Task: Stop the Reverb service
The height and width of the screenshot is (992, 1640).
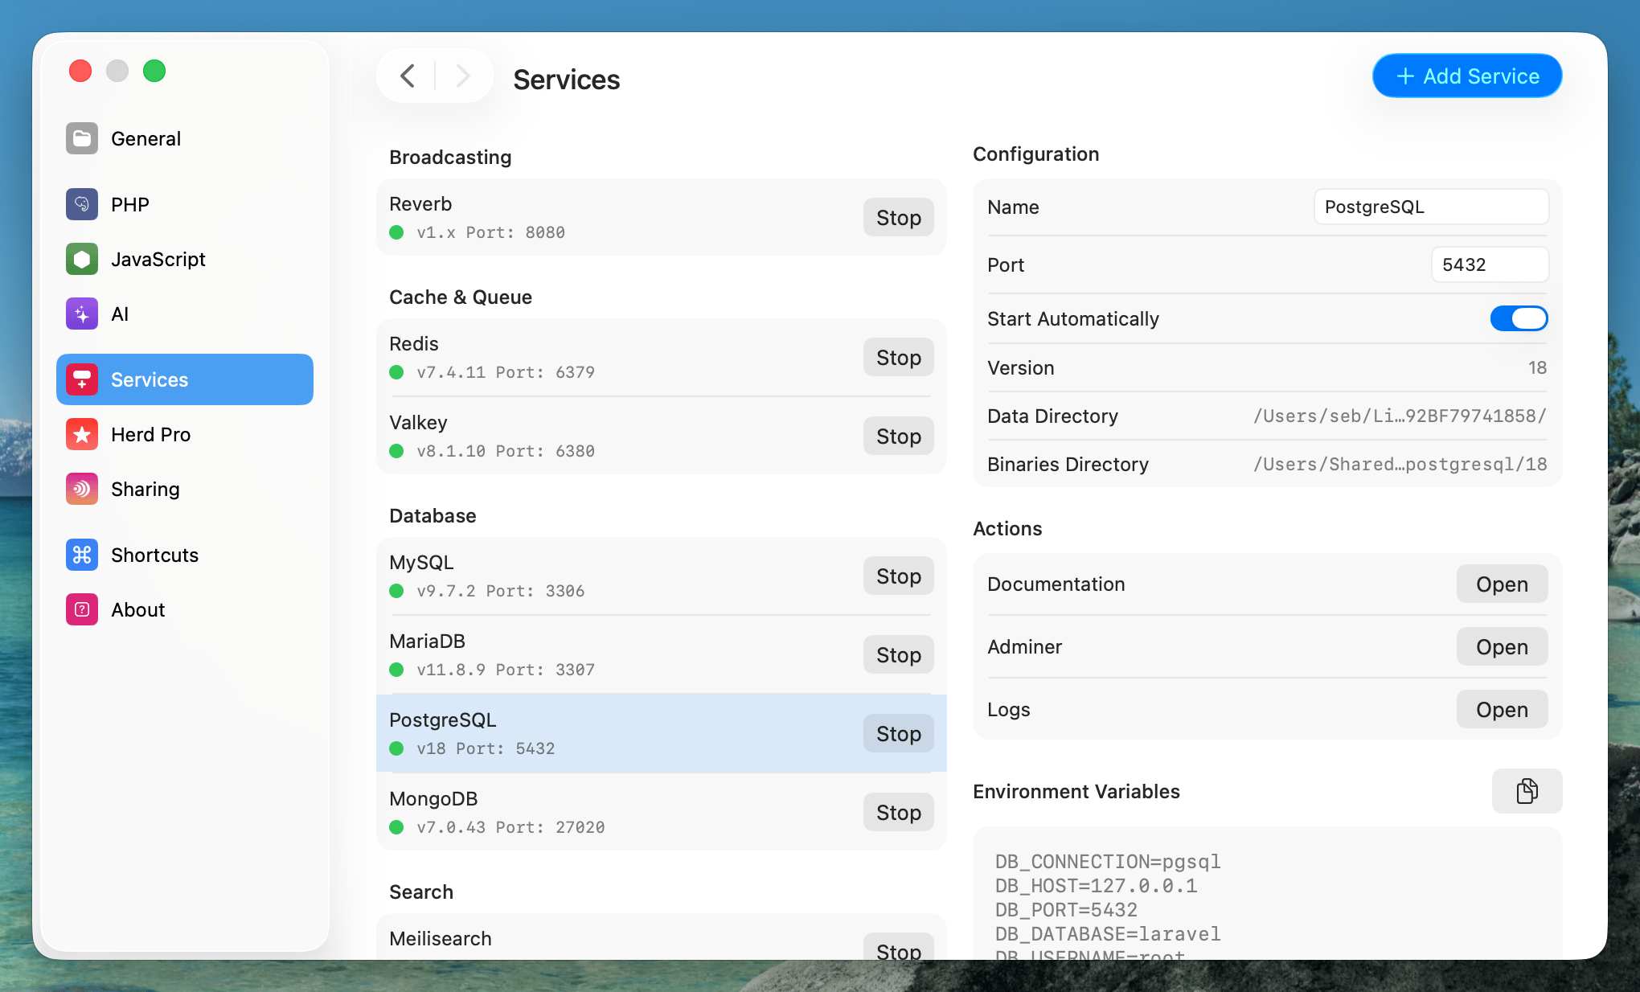Action: point(899,217)
